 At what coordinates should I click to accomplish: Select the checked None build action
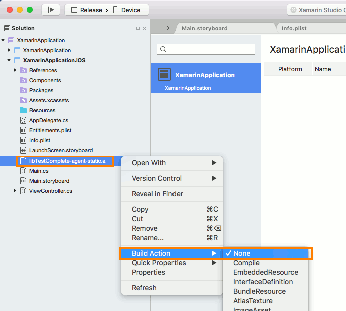[241, 253]
